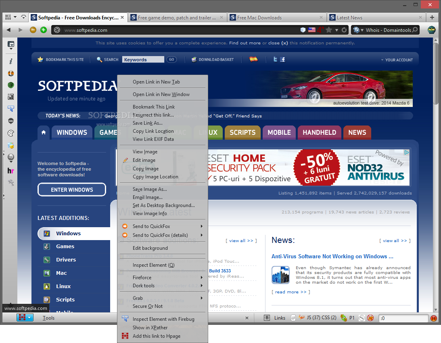Click the Spanish flag language icon

(253, 59)
